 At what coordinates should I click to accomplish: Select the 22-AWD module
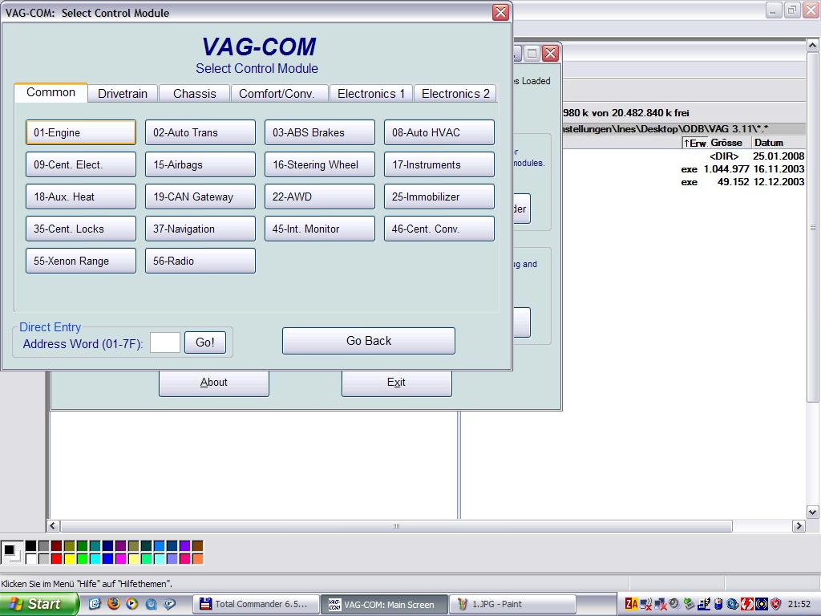(319, 197)
